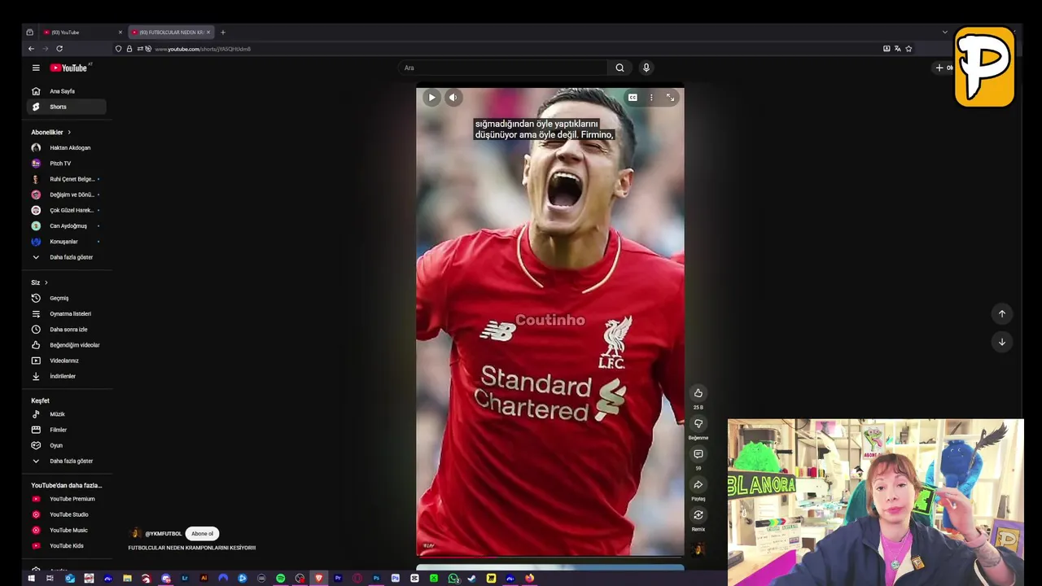Open Ana Sayfa in sidebar
1042x586 pixels.
[68, 91]
